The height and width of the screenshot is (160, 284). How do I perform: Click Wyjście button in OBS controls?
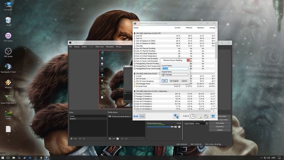pyautogui.click(x=220, y=130)
